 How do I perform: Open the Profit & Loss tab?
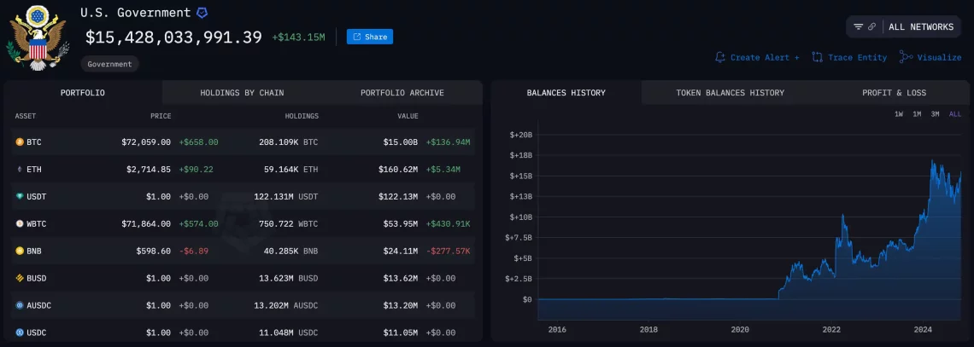[894, 93]
